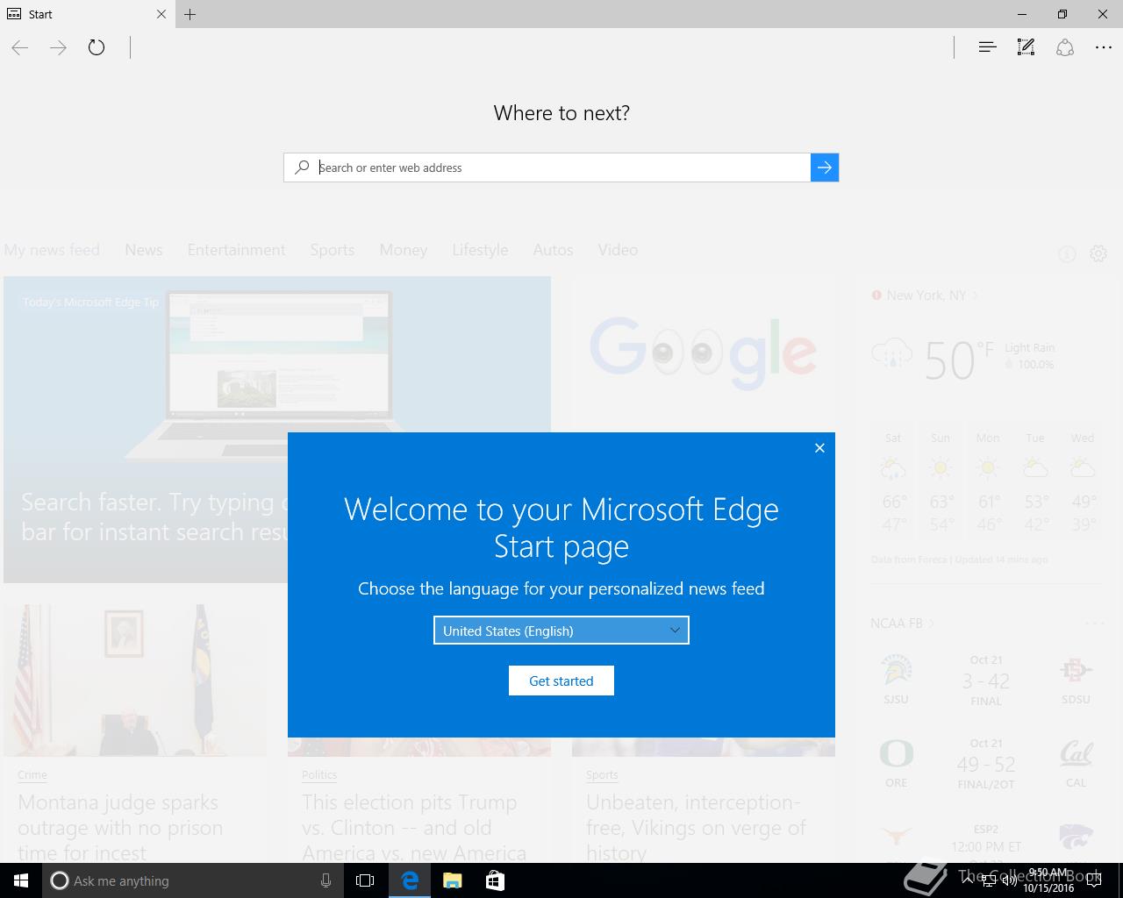This screenshot has height=898, width=1123.
Task: Click the Politics category label
Action: [319, 775]
